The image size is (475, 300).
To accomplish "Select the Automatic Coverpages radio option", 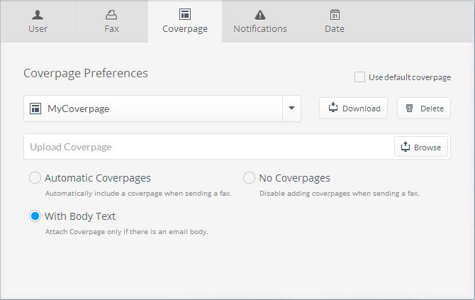I will [35, 177].
